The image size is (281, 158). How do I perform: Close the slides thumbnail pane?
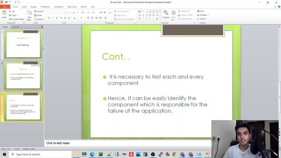click(x=42, y=27)
